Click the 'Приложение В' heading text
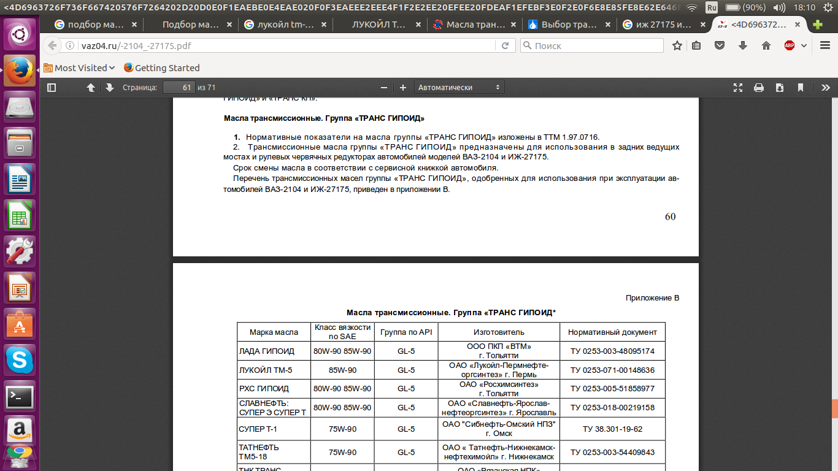 652,298
